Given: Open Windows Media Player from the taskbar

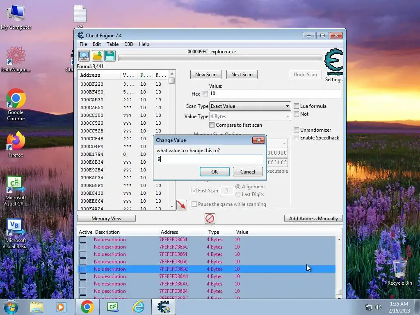Looking at the screenshot, I should (61, 307).
